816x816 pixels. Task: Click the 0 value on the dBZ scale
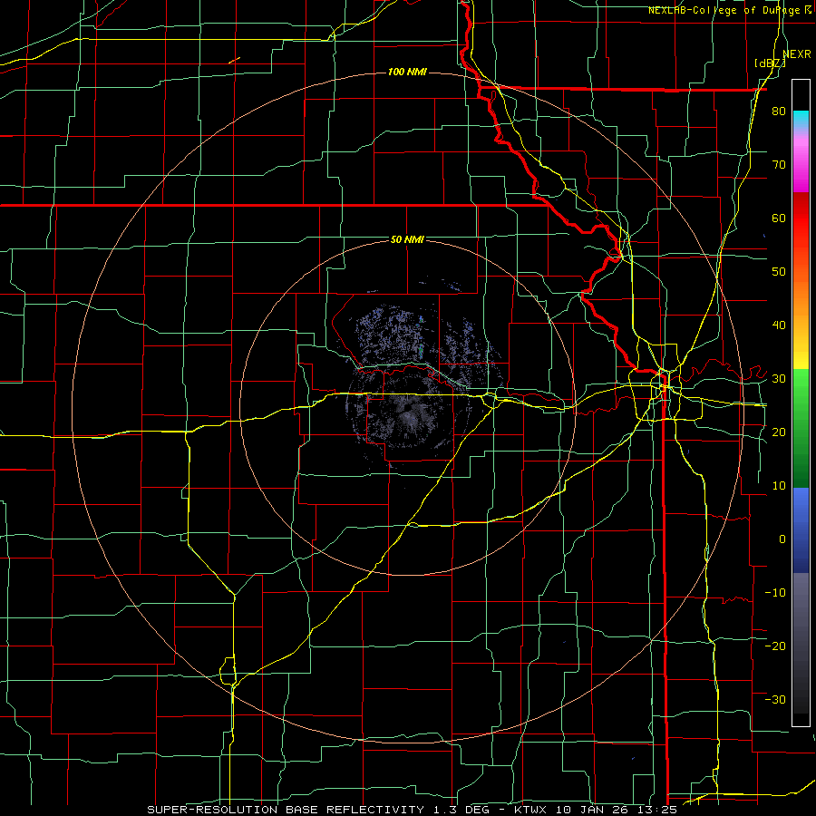tap(782, 539)
